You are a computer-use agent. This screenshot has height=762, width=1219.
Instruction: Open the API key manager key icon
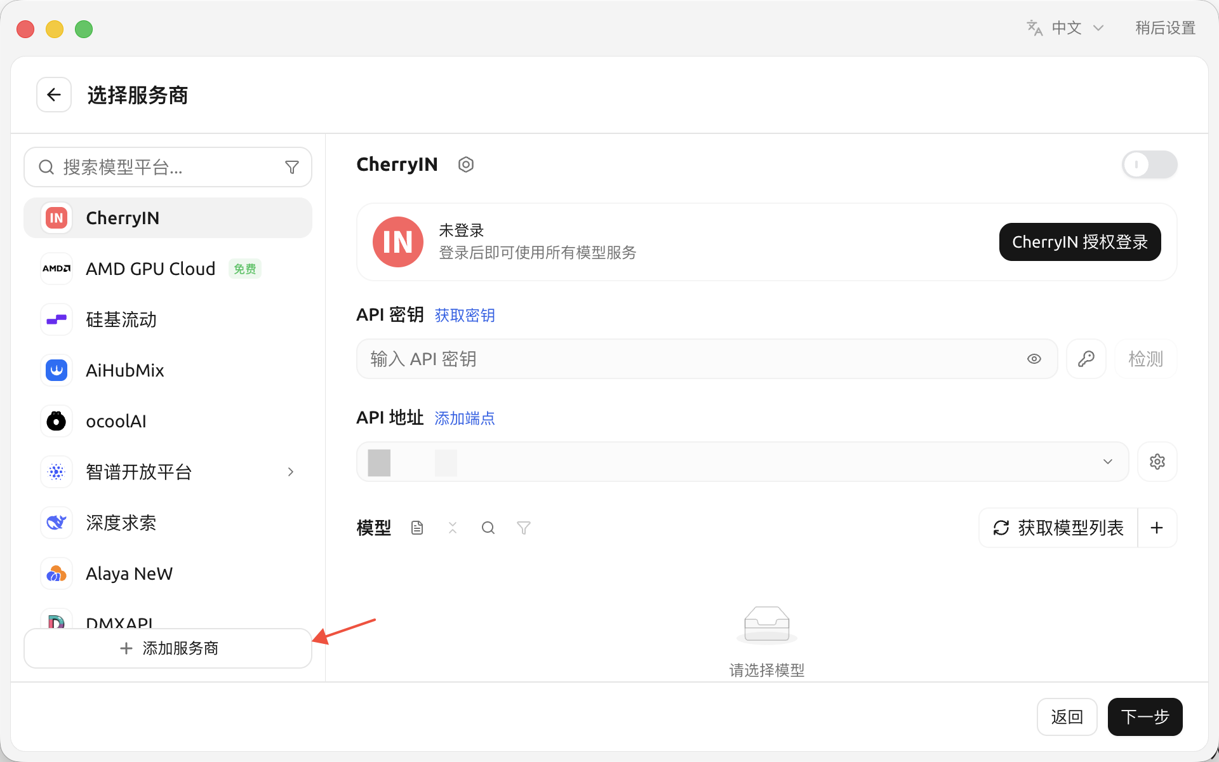pos(1086,359)
